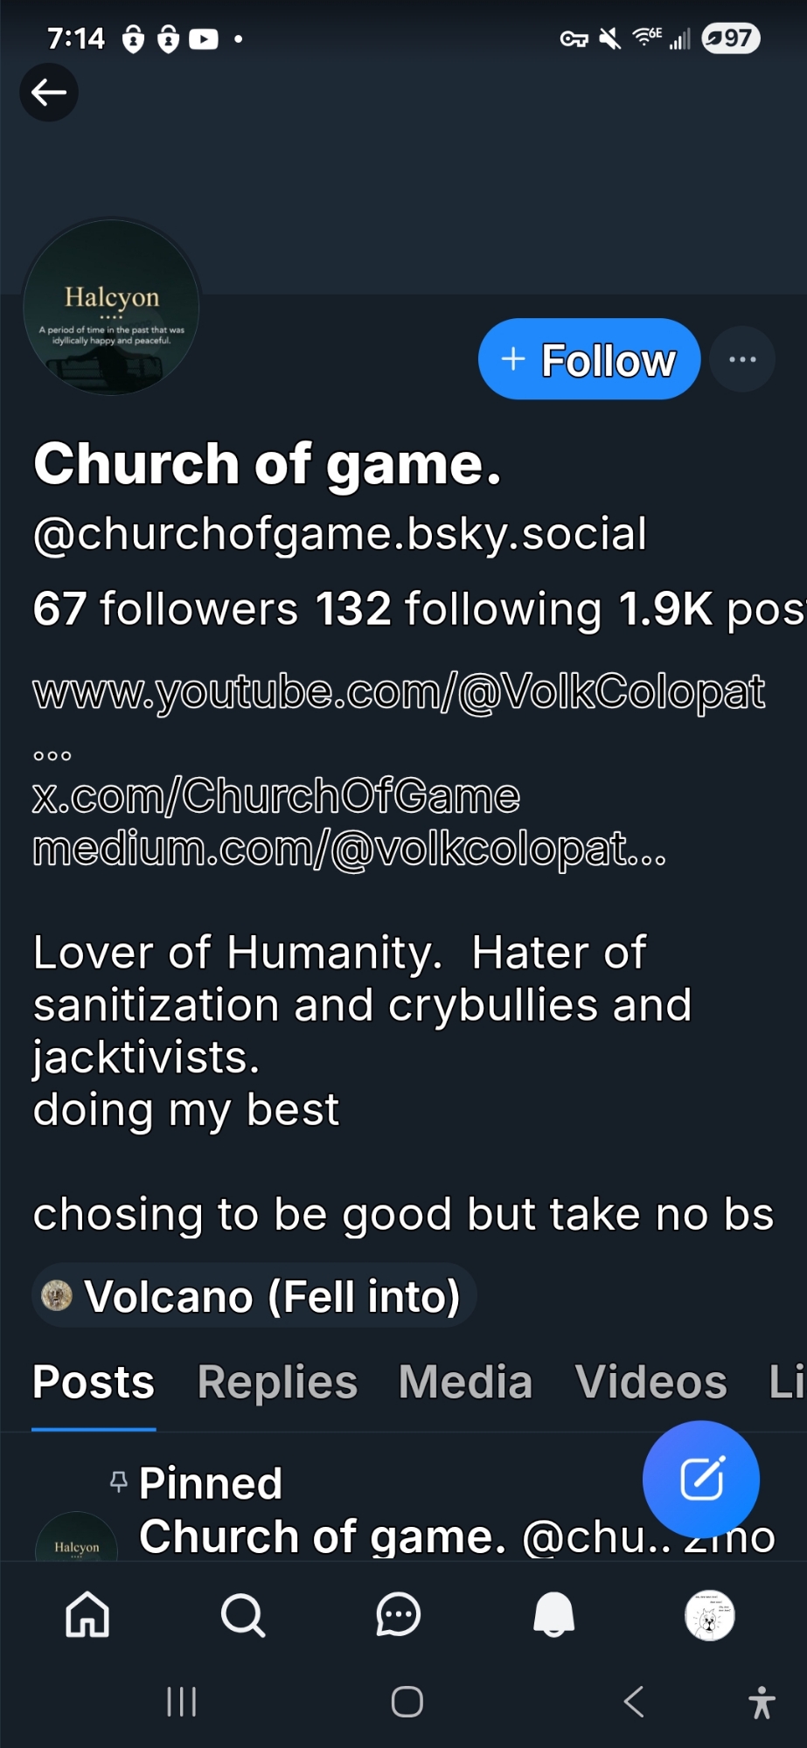Switch to the Replies tab
807x1748 pixels.
[x=277, y=1383]
